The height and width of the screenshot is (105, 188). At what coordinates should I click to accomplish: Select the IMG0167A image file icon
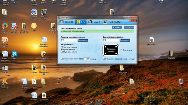click(171, 55)
